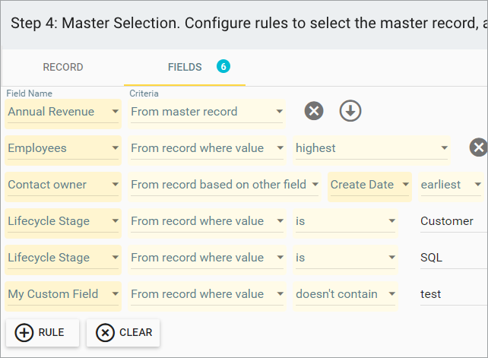The image size is (488, 358).
Task: Open the 'doesn't contain' operator dropdown
Action: 345,294
